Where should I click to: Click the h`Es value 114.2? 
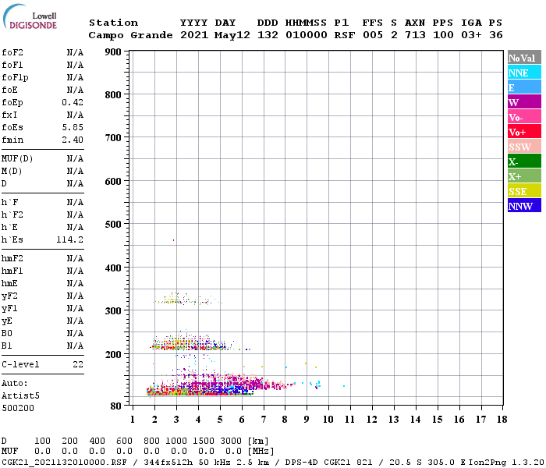point(69,239)
